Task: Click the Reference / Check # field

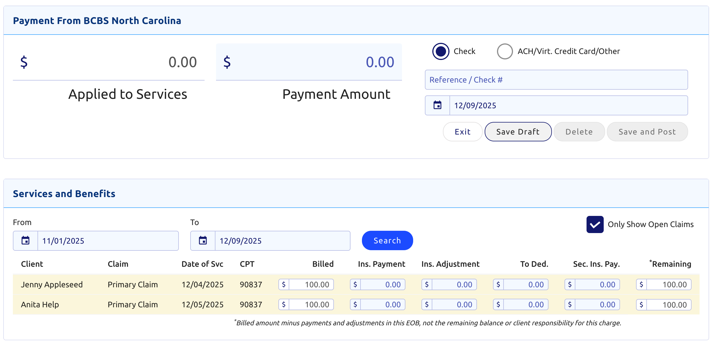Action: pos(556,80)
